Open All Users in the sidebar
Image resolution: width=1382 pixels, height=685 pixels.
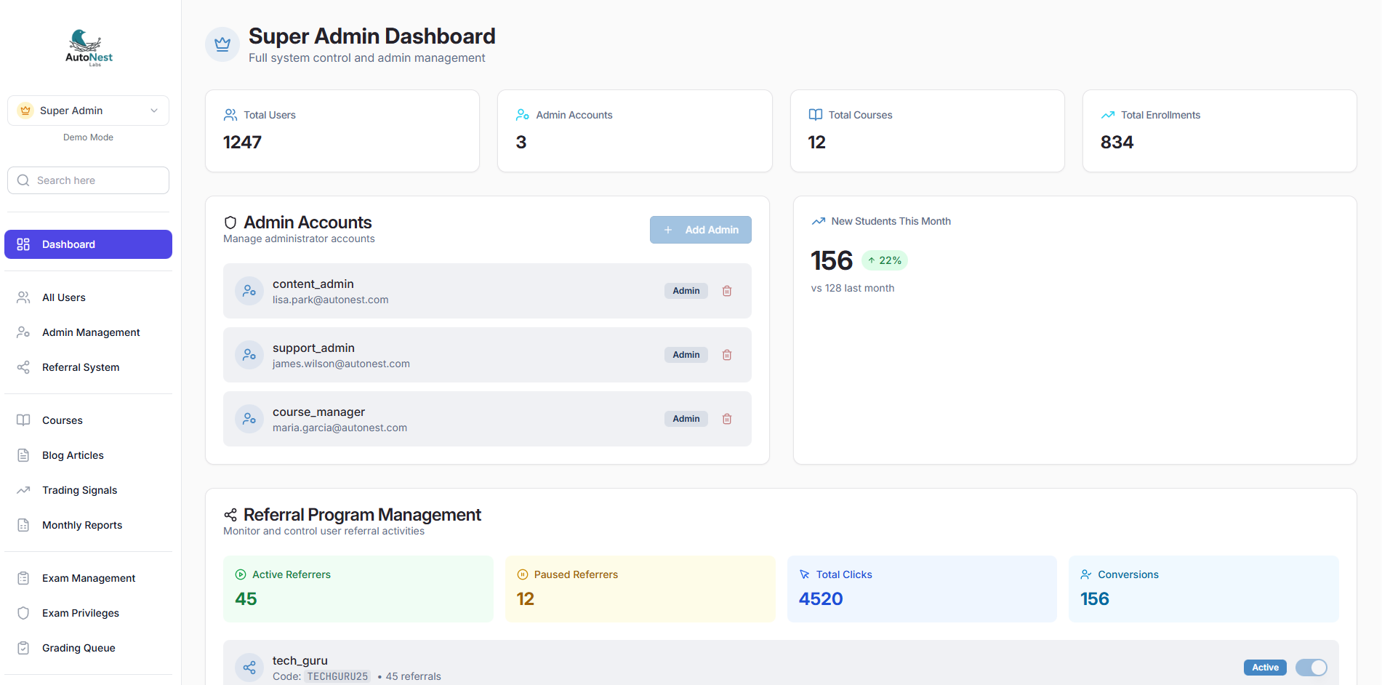coord(89,297)
